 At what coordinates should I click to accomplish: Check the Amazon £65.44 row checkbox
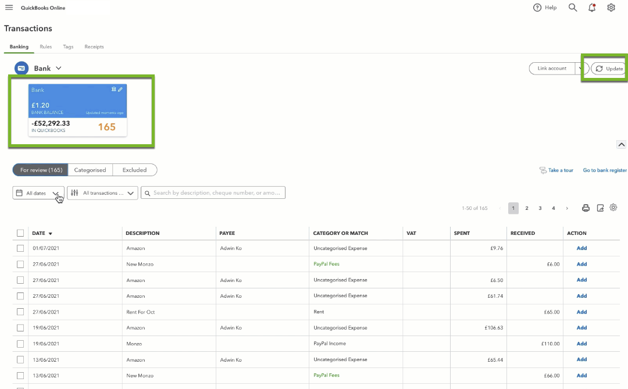[20, 360]
